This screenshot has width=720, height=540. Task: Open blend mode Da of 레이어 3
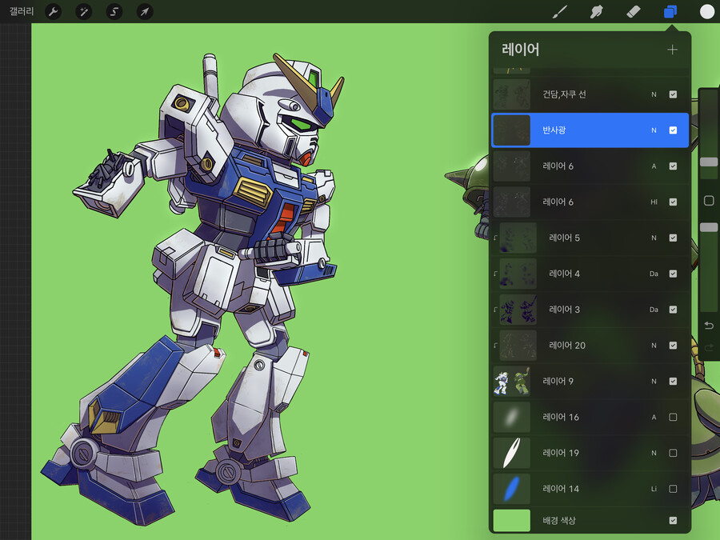tap(654, 310)
